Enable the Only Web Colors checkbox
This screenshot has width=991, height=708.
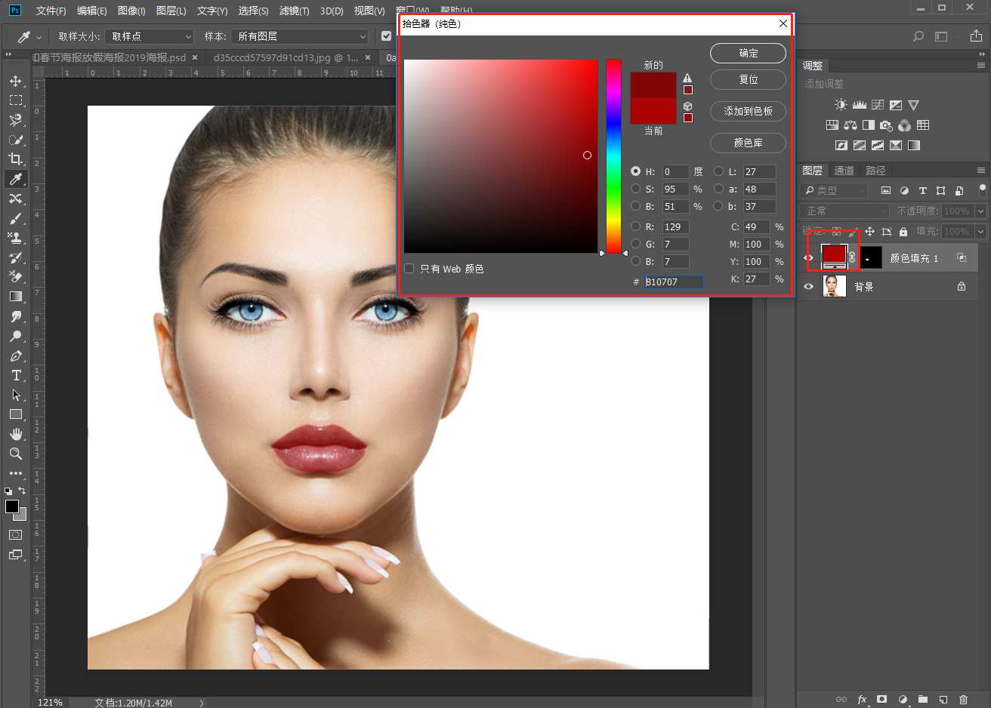409,269
